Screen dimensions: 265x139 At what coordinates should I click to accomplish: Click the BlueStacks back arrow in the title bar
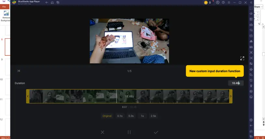point(47,3)
